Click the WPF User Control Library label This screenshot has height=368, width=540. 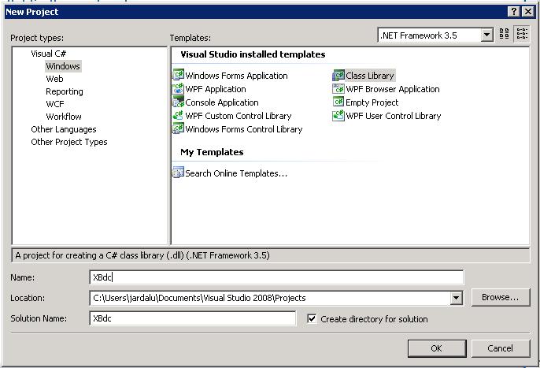[394, 116]
